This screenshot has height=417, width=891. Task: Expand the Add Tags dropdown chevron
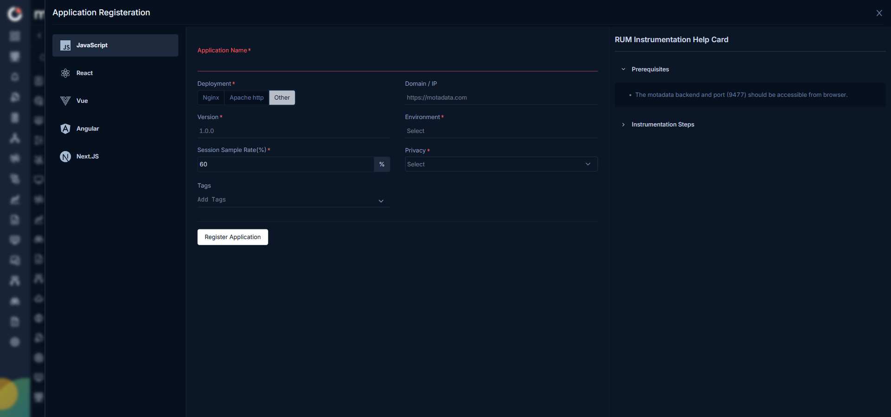(x=381, y=201)
